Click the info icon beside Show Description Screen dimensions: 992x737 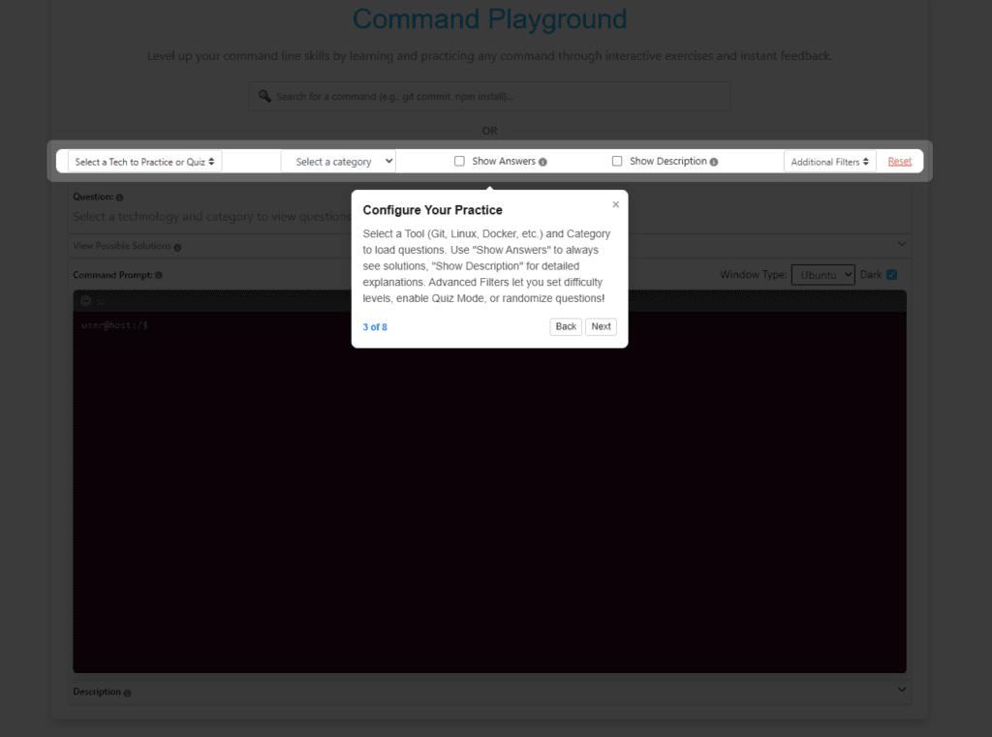click(714, 162)
